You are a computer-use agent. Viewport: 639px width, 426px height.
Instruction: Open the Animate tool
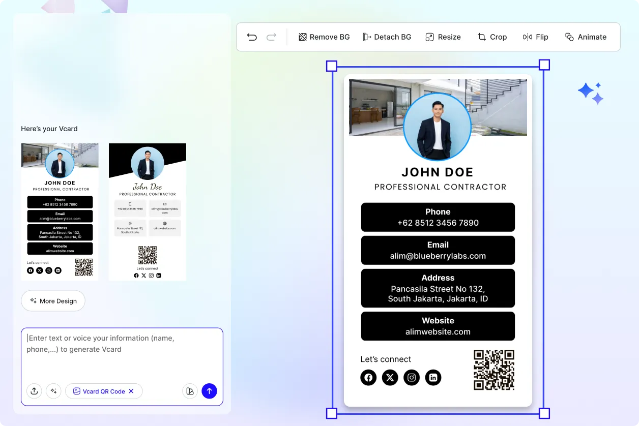click(x=586, y=37)
